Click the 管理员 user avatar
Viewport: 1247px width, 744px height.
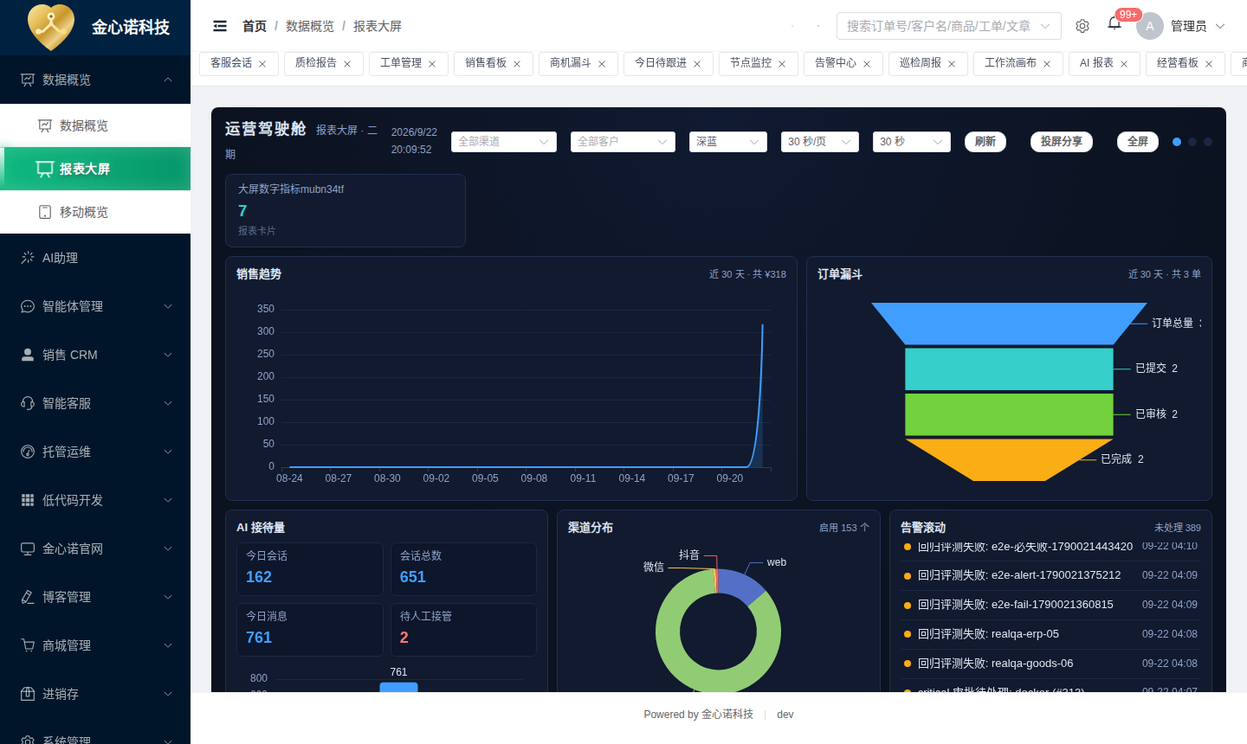[x=1149, y=26]
